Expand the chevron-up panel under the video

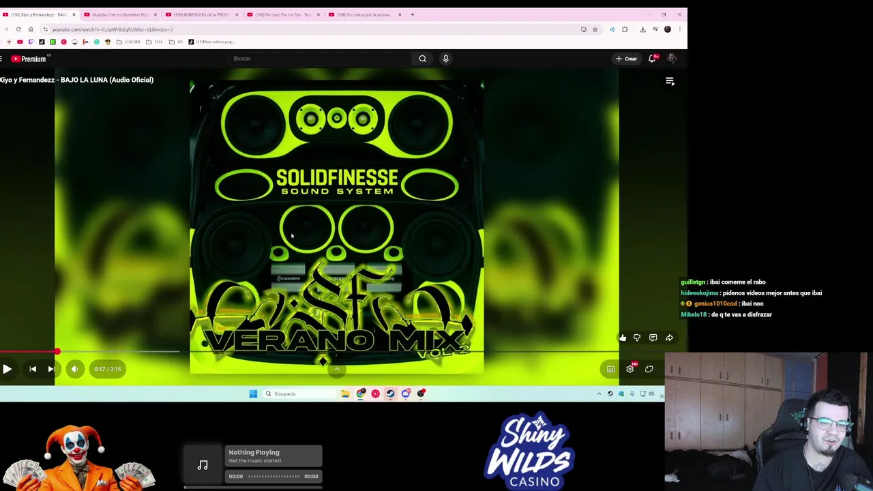[x=336, y=369]
